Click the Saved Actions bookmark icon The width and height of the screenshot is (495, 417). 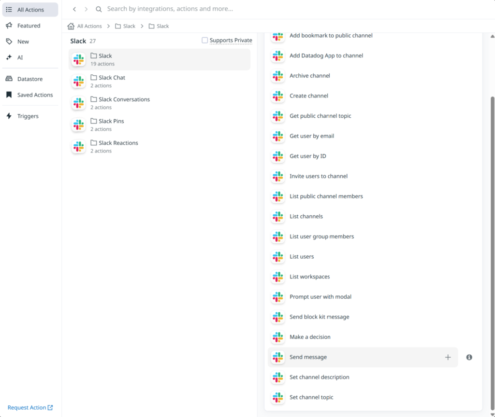click(9, 95)
